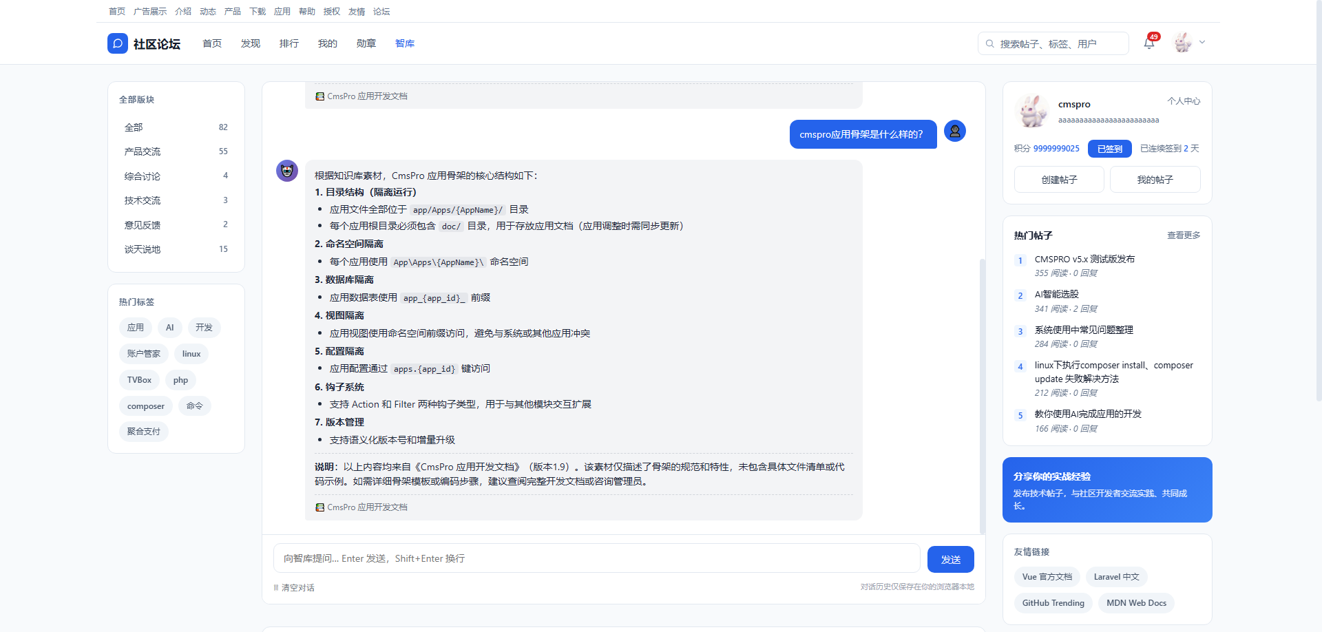Click the 已签到 button

coord(1109,149)
